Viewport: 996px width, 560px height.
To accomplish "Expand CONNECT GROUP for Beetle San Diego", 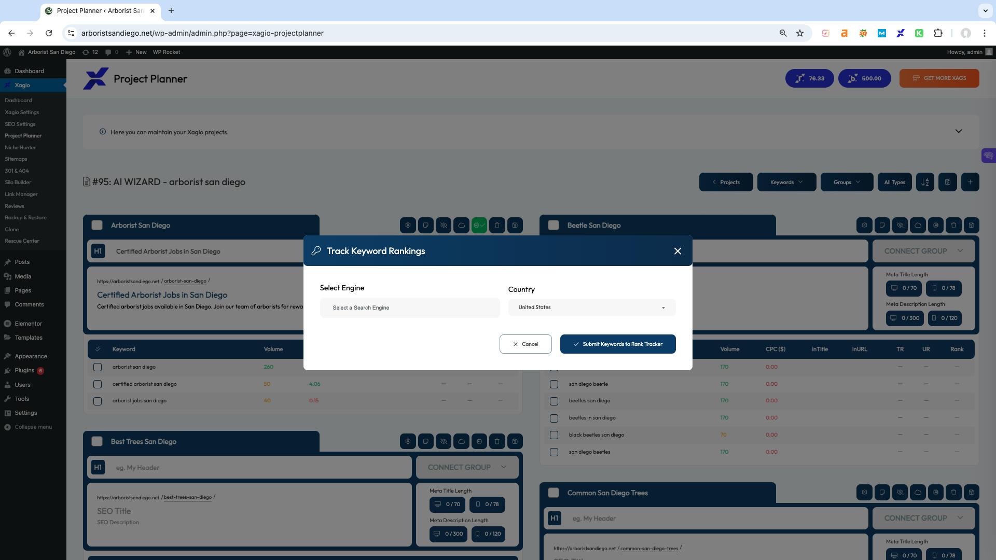I will pyautogui.click(x=923, y=251).
